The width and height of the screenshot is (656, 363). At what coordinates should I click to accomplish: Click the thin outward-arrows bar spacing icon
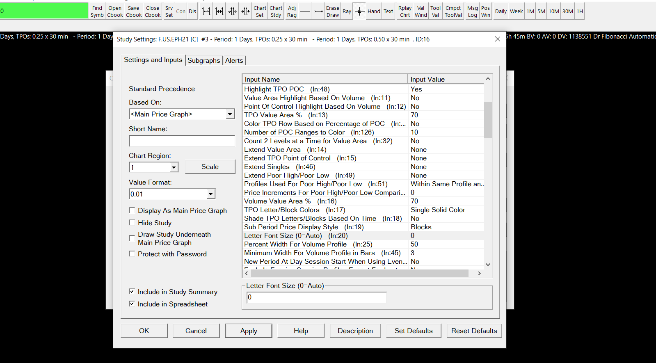[206, 11]
